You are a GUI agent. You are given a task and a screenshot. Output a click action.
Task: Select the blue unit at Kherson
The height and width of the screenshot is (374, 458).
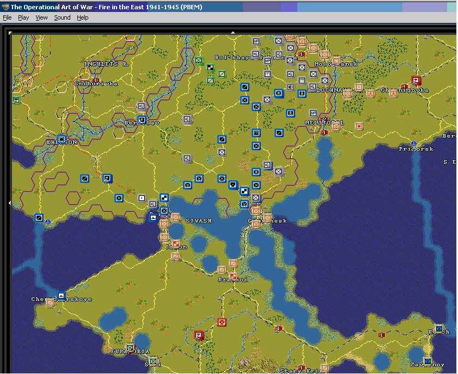click(x=62, y=139)
